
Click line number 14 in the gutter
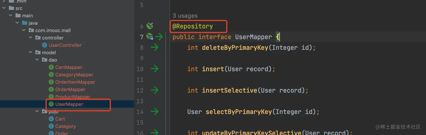(140, 112)
